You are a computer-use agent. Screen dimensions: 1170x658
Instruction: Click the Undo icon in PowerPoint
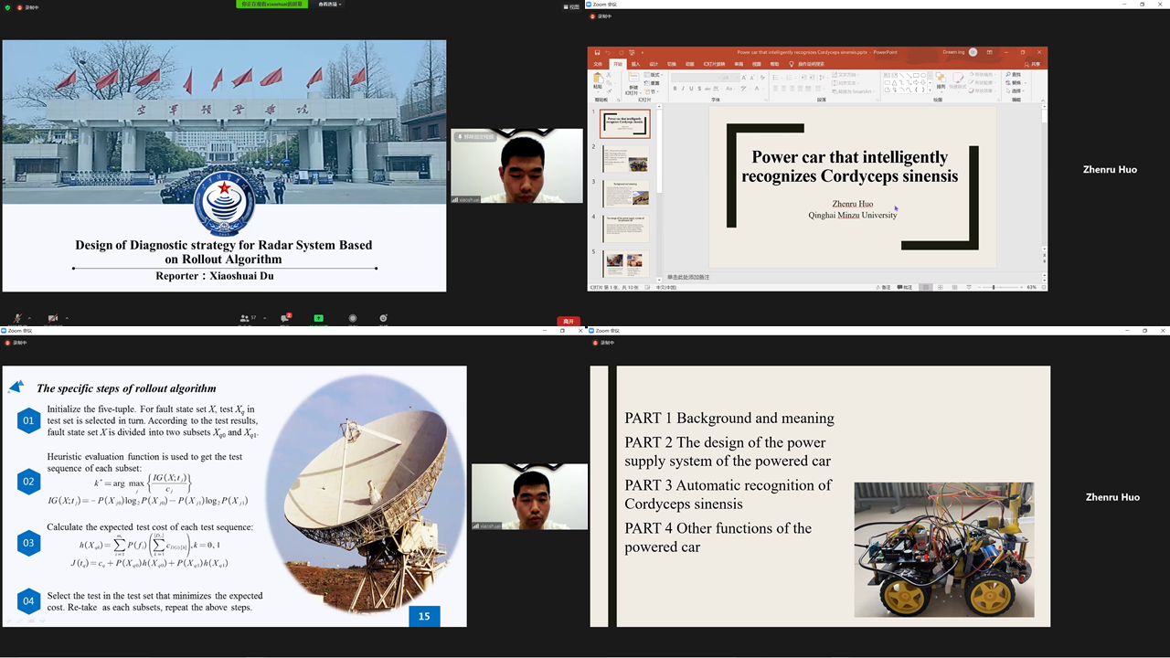609,52
